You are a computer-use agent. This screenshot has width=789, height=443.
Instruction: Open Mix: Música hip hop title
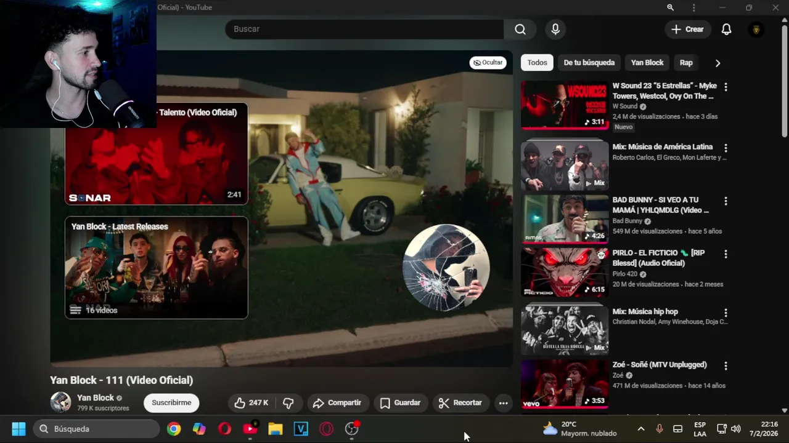tap(645, 312)
